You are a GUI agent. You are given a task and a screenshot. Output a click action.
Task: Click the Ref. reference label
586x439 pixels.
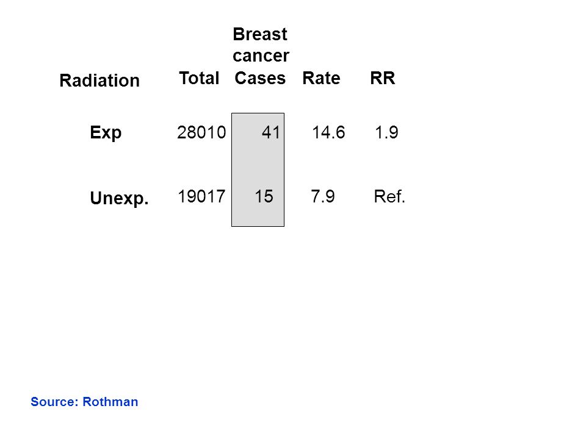pos(389,196)
